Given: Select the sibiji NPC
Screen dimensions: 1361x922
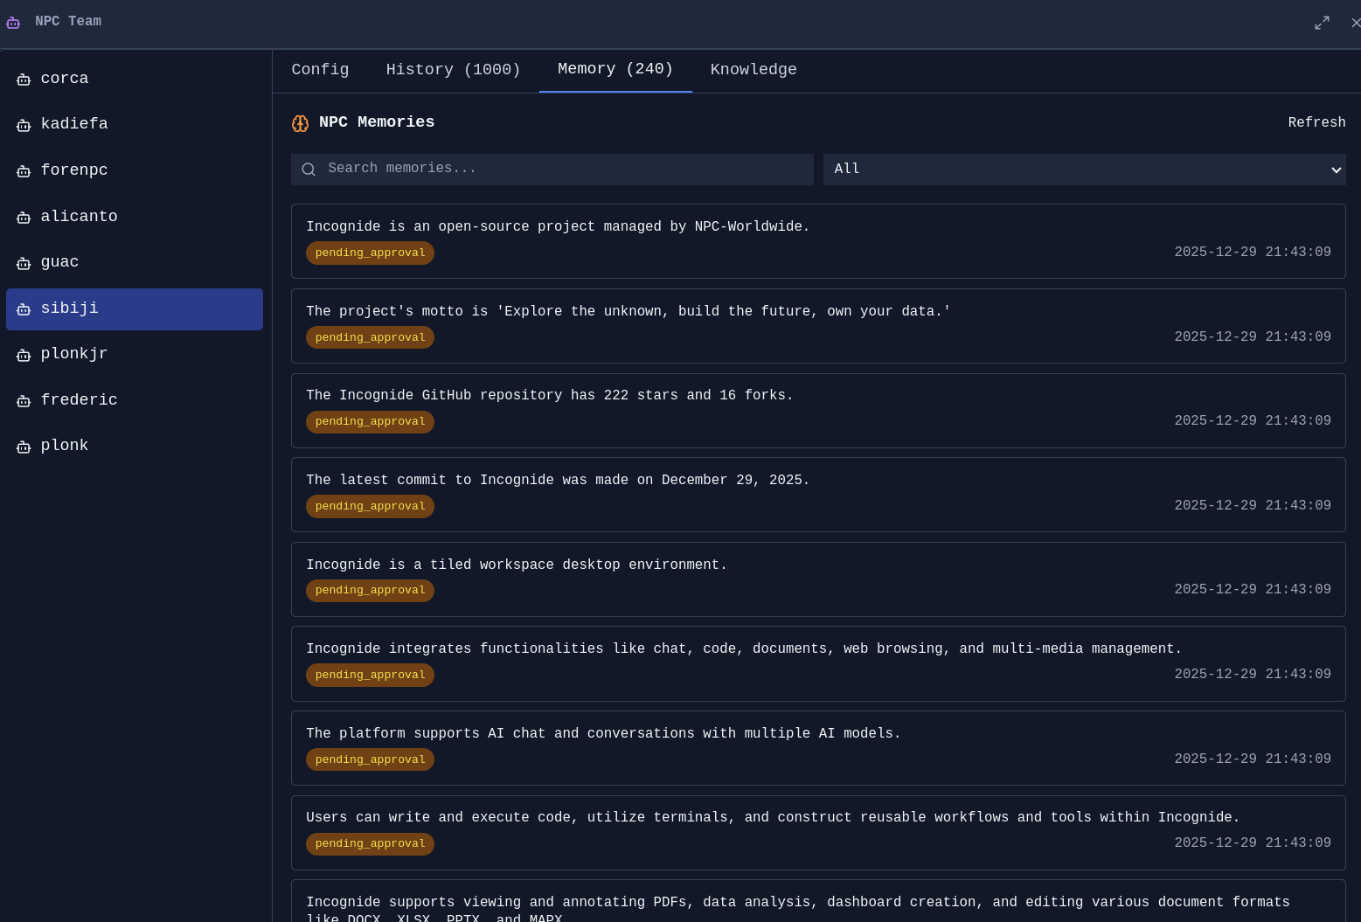Looking at the screenshot, I should 135,309.
